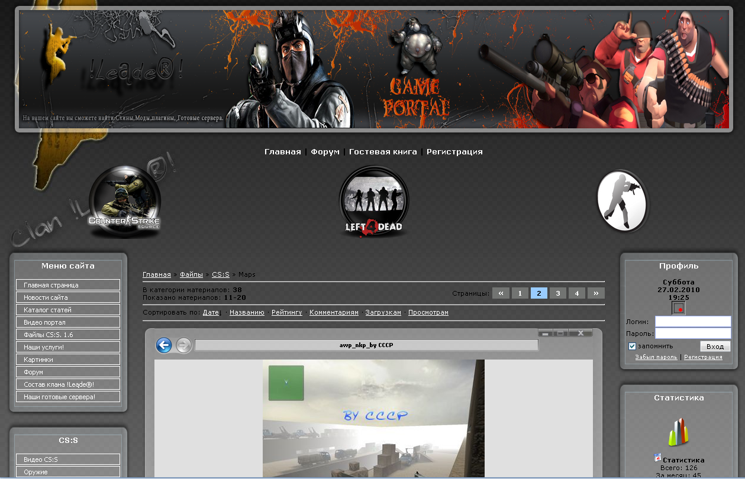
Task: Go to the Главная top navigation item
Action: pyautogui.click(x=282, y=152)
